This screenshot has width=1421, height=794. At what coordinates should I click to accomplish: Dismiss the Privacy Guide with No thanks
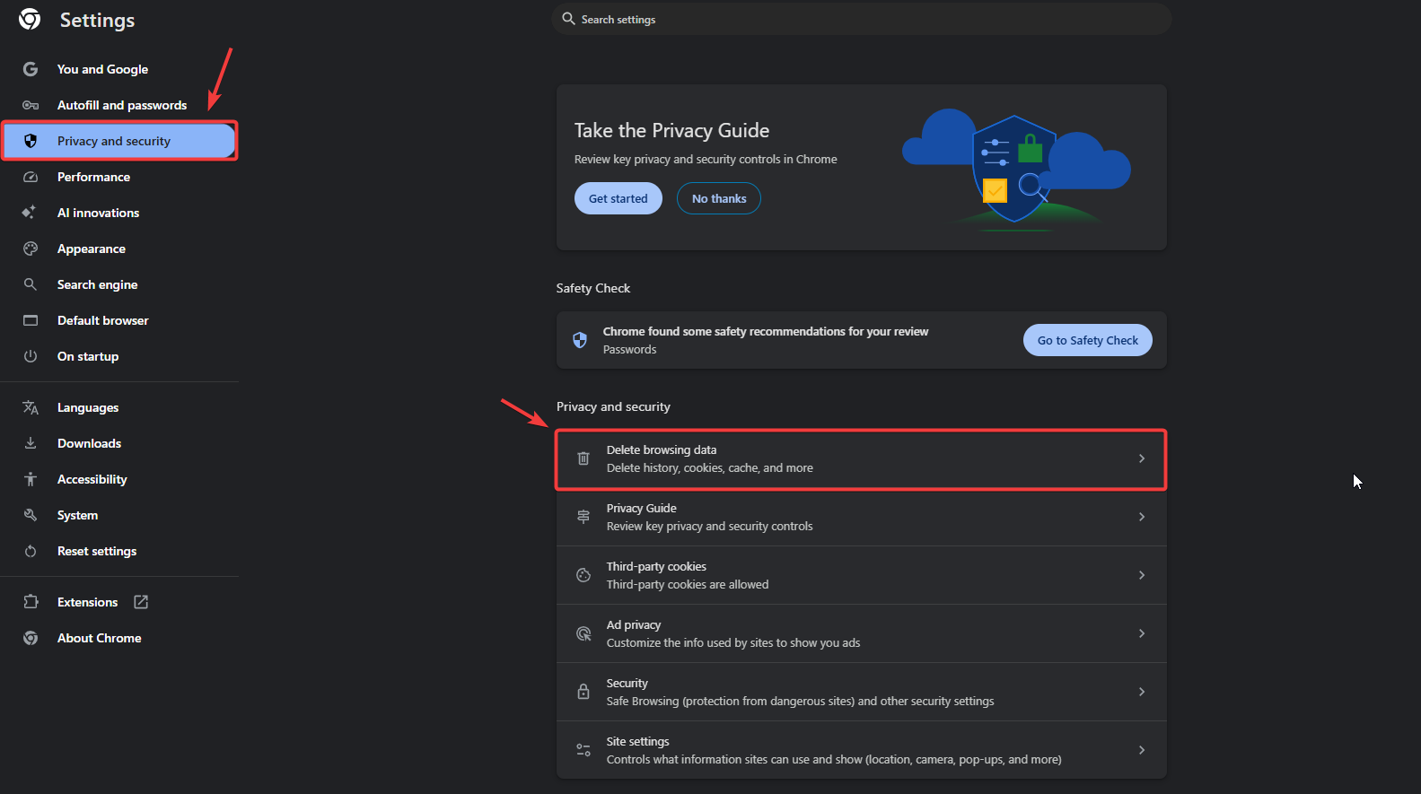tap(718, 198)
